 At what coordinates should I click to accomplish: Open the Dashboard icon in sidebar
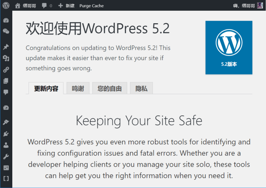[6, 21]
